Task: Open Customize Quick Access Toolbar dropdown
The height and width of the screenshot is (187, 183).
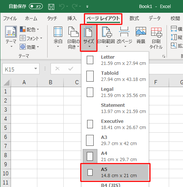Action: pyautogui.click(x=87, y=7)
